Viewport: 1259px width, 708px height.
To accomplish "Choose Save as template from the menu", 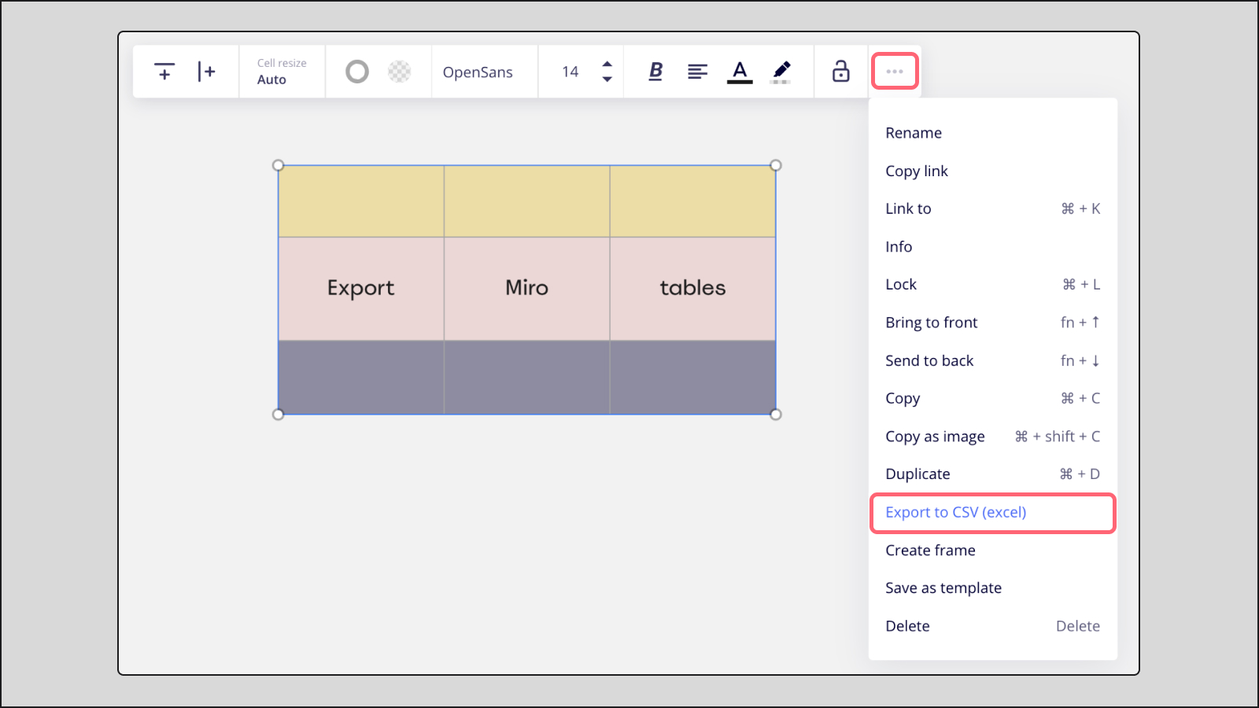I will [x=943, y=588].
